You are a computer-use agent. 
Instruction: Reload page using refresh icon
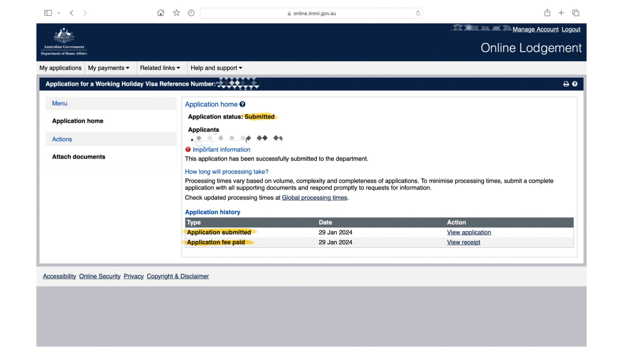click(418, 13)
